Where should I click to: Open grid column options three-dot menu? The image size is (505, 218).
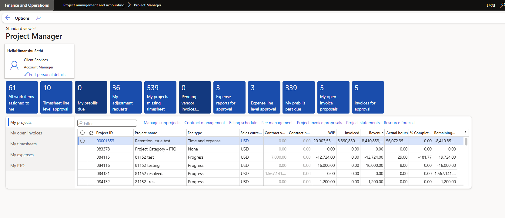tap(465, 133)
